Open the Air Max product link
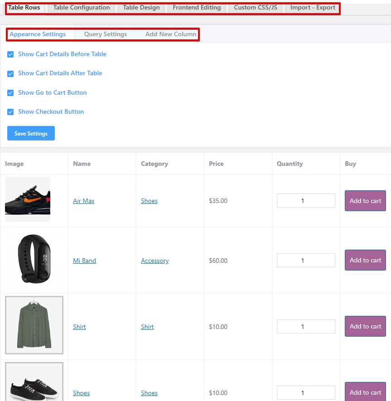 [84, 201]
